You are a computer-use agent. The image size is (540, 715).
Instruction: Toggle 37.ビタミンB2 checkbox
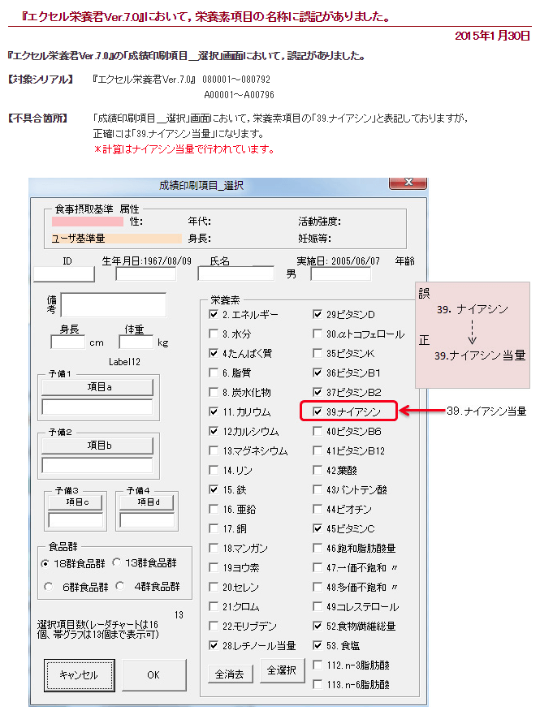point(318,392)
